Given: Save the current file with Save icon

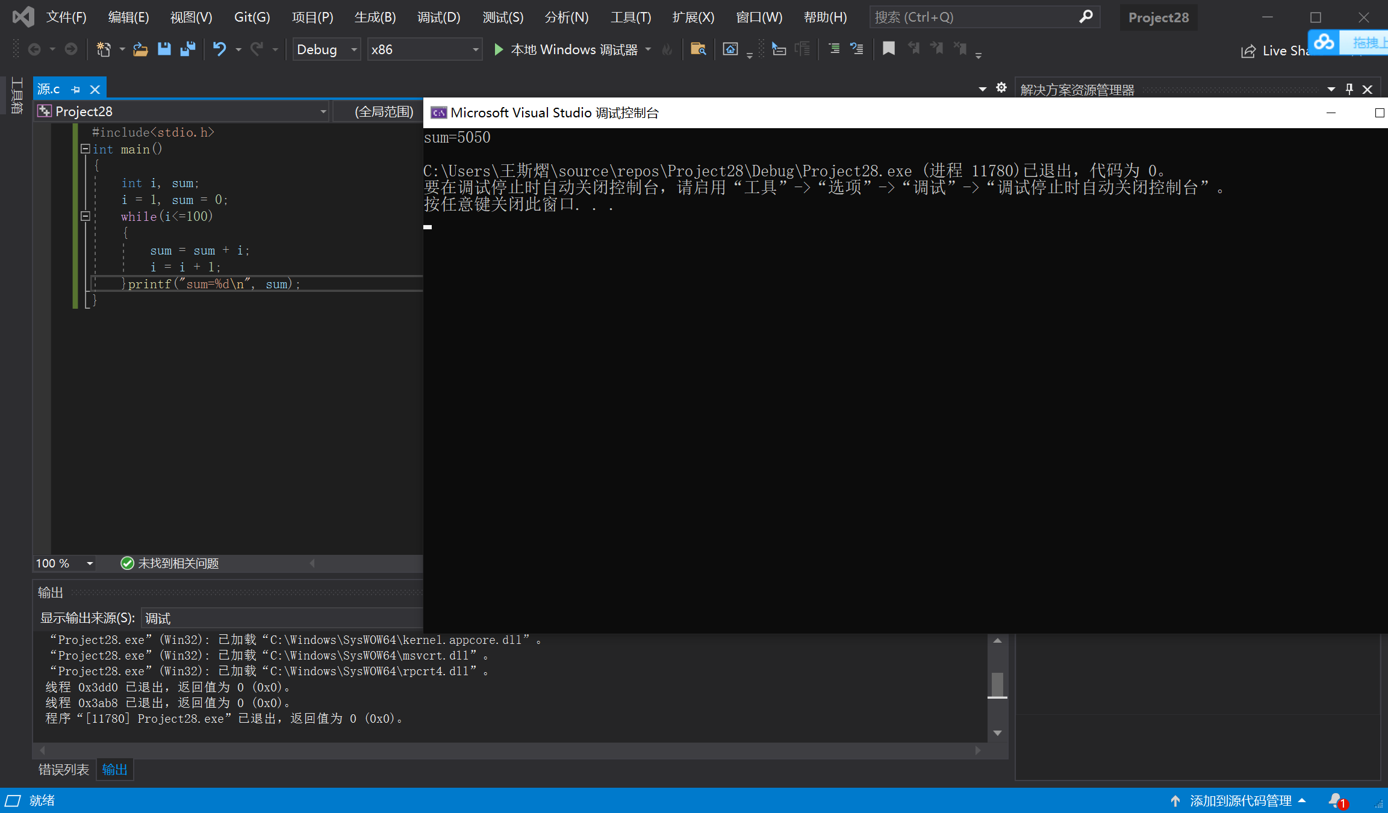Looking at the screenshot, I should 164,49.
